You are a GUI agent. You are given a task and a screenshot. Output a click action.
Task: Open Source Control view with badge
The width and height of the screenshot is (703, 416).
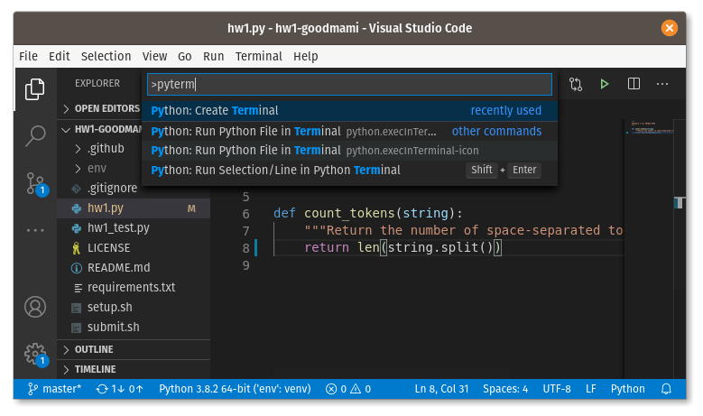coord(36,184)
